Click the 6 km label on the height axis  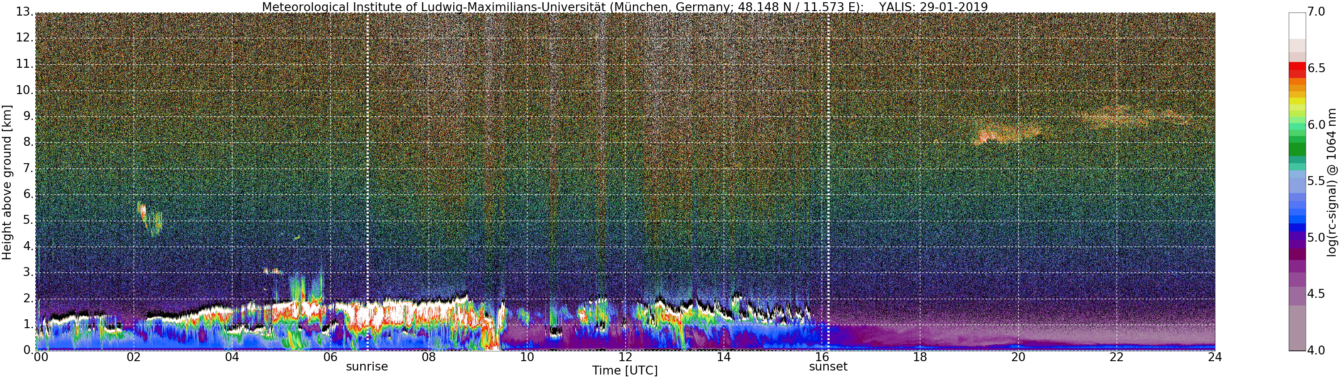pyautogui.click(x=28, y=194)
